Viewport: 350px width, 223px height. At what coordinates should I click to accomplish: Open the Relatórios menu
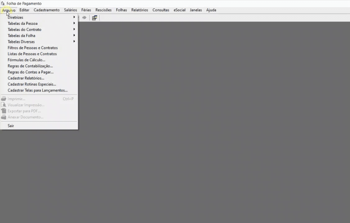(139, 10)
